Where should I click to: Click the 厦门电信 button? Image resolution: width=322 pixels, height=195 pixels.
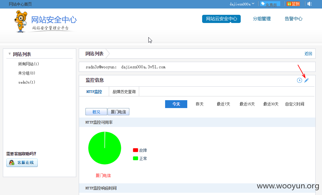click(119, 112)
